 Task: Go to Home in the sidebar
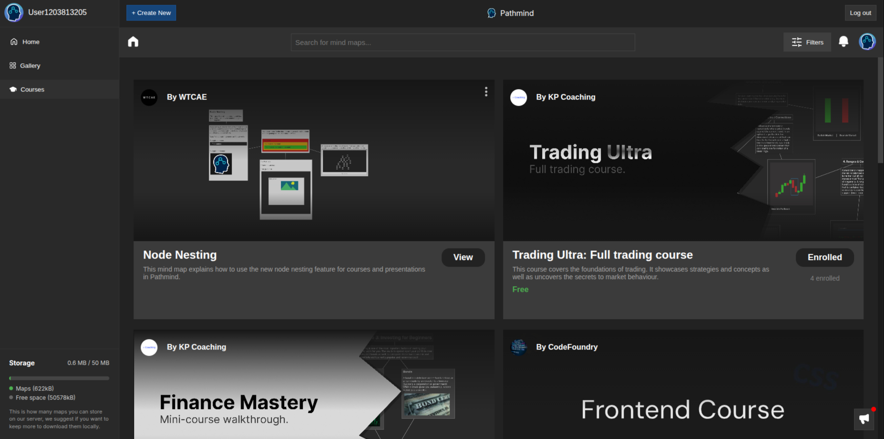pos(31,42)
